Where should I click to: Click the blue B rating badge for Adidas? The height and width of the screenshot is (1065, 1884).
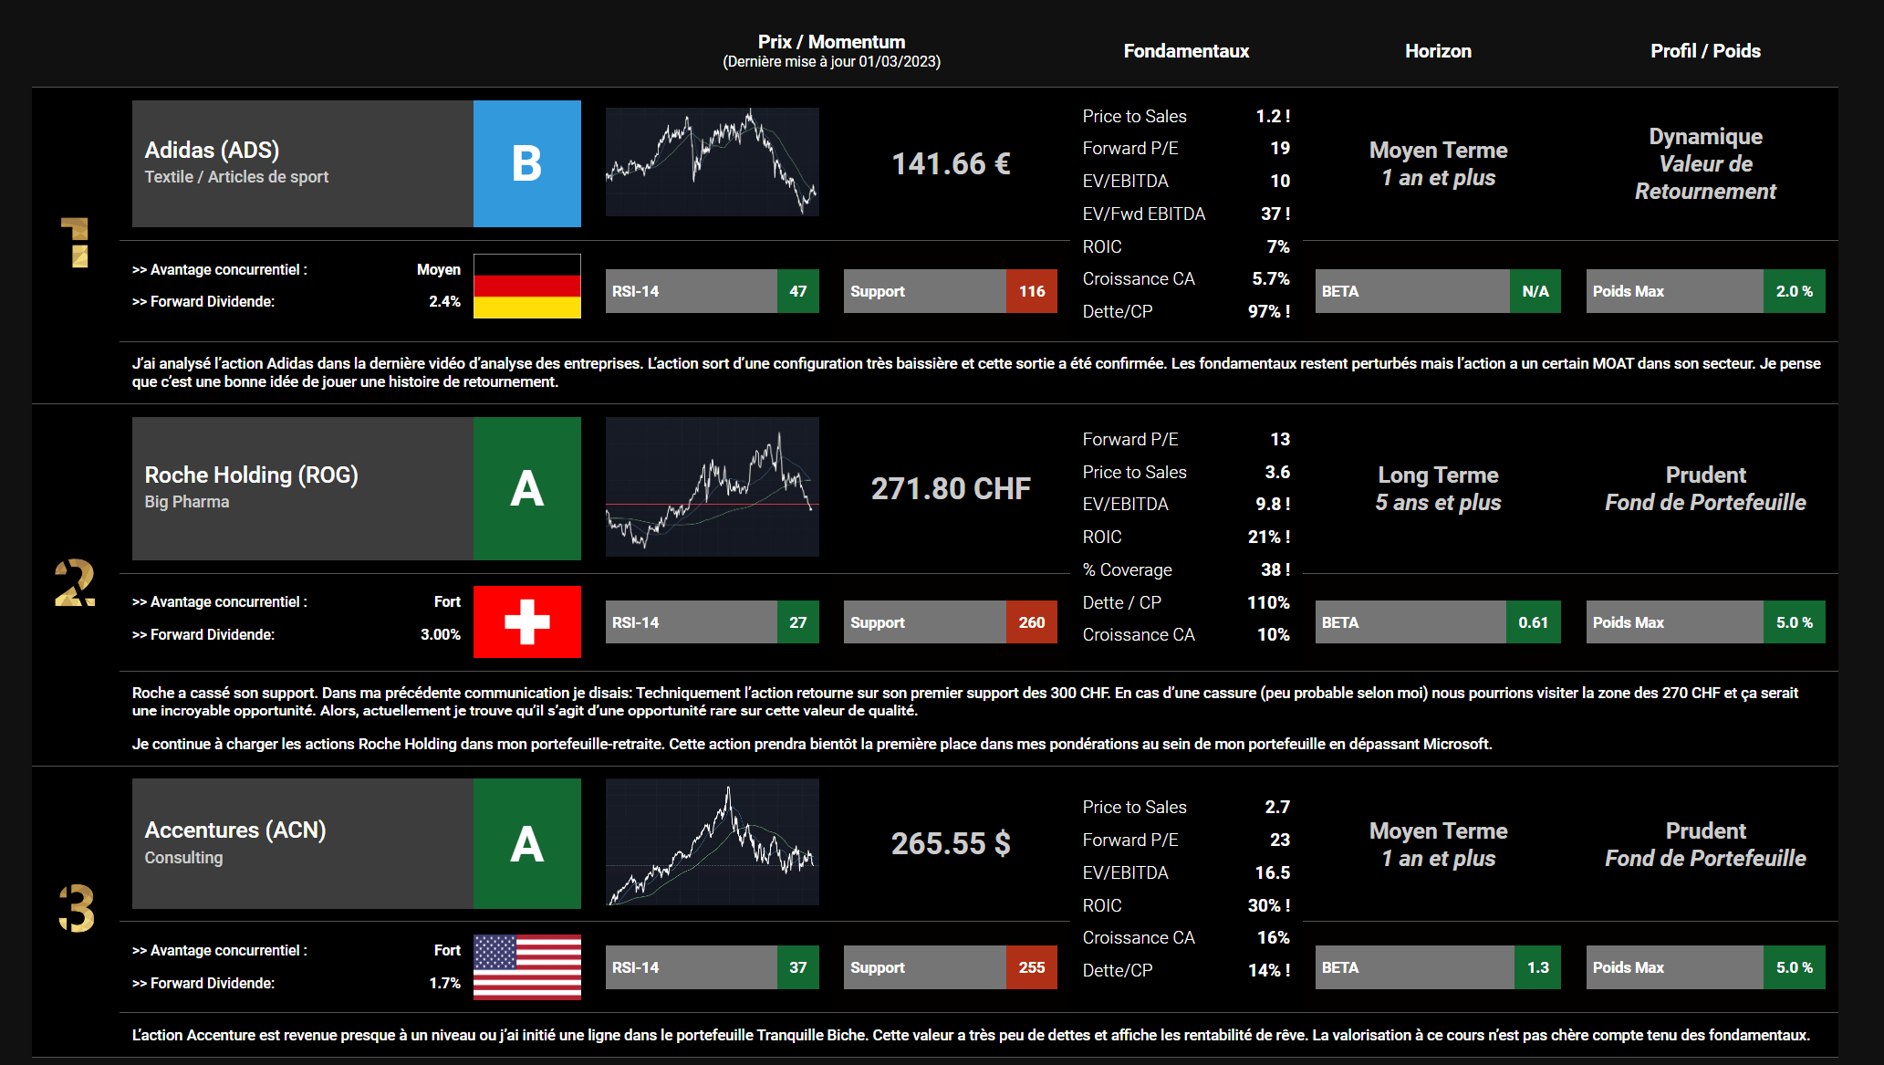click(x=526, y=163)
